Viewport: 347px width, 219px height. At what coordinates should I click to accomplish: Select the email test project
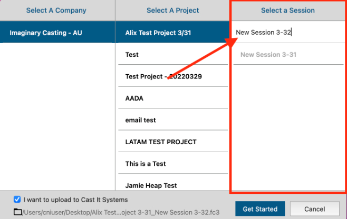[x=141, y=120]
